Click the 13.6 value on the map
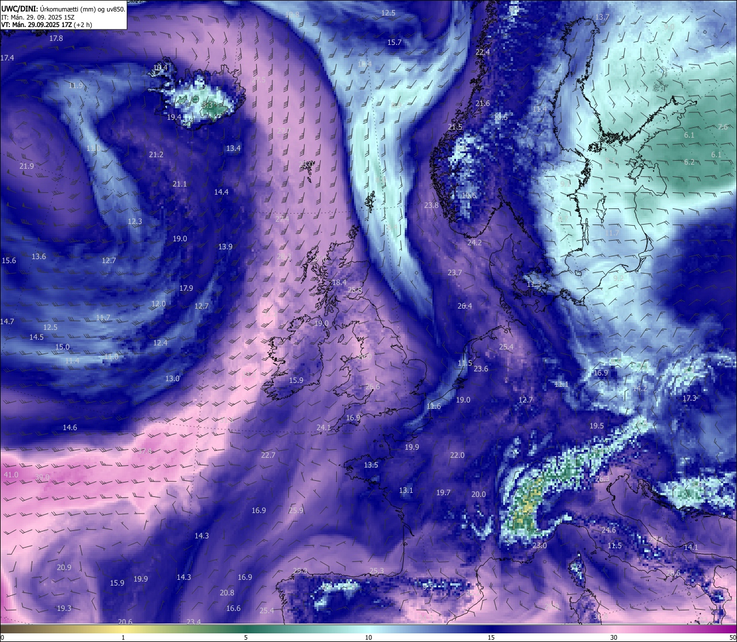The height and width of the screenshot is (642, 737). [x=39, y=257]
